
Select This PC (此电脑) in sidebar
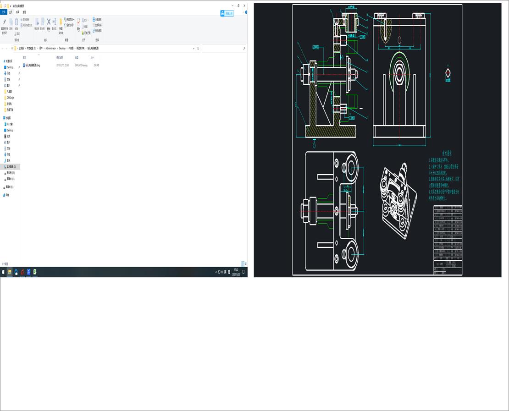point(7,118)
